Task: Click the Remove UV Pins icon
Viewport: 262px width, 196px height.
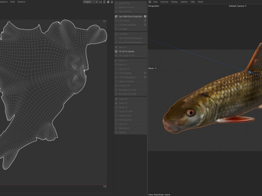Action: [116, 7]
